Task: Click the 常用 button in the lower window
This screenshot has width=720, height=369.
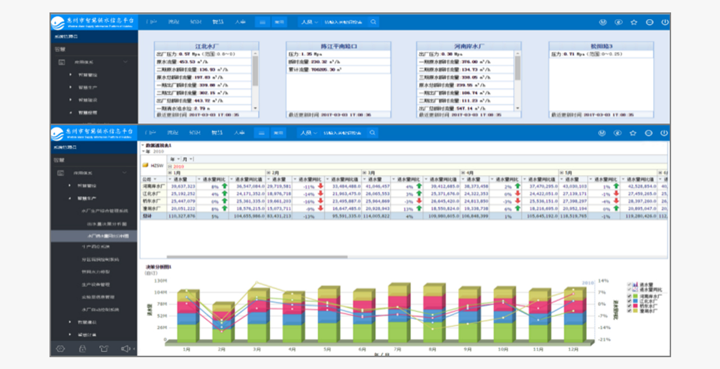Action: tap(279, 133)
